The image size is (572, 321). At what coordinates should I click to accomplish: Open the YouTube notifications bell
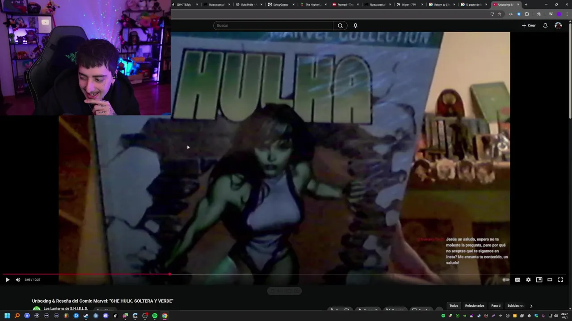(x=545, y=25)
